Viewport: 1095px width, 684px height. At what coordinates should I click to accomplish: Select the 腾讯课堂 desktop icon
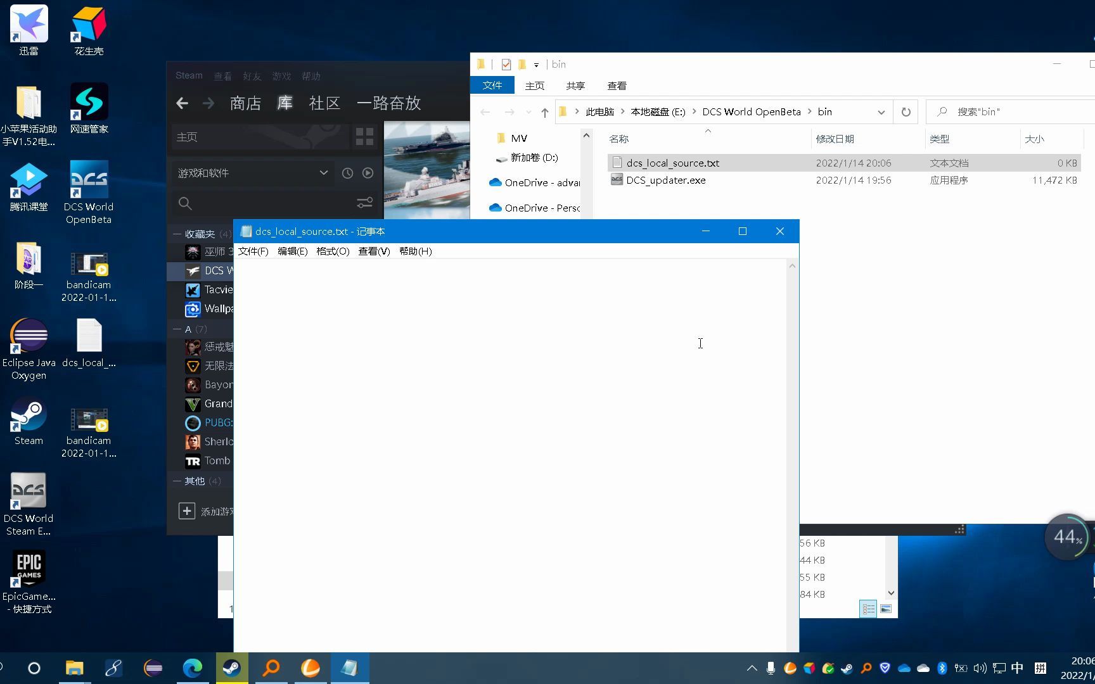tap(29, 187)
